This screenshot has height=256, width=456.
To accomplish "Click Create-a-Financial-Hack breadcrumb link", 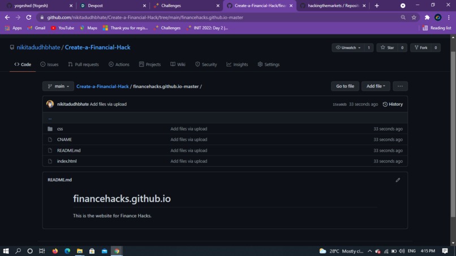I will click(x=102, y=86).
